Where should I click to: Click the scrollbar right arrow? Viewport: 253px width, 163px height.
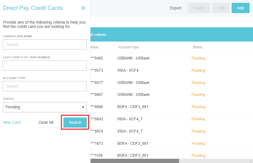coord(251,161)
